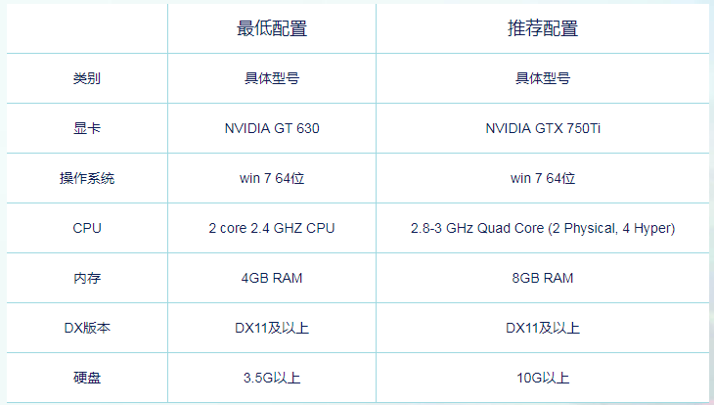
Task: Click the 显卡 row label
Action: pyautogui.click(x=87, y=128)
